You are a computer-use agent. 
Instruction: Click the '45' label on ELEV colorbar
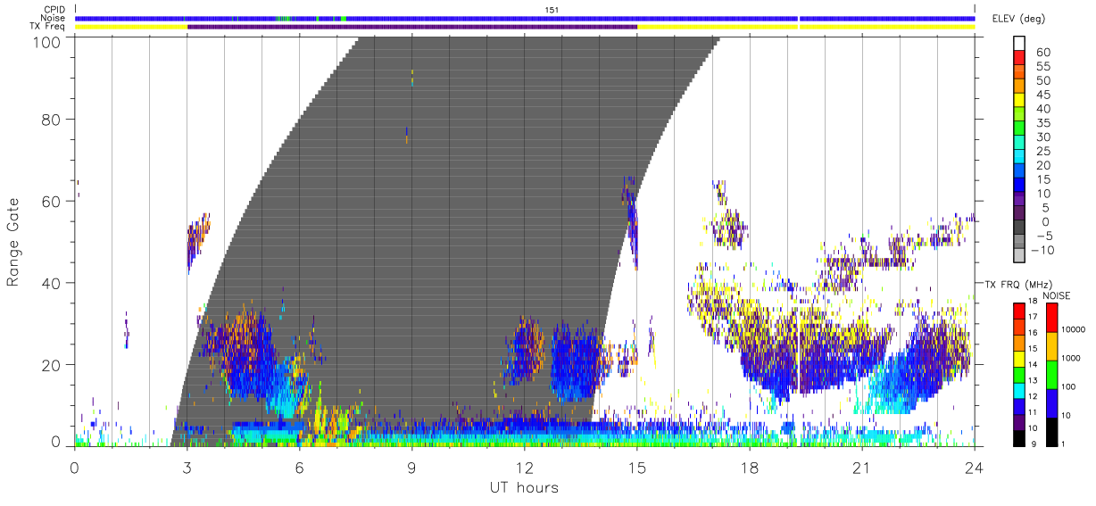[x=1042, y=95]
